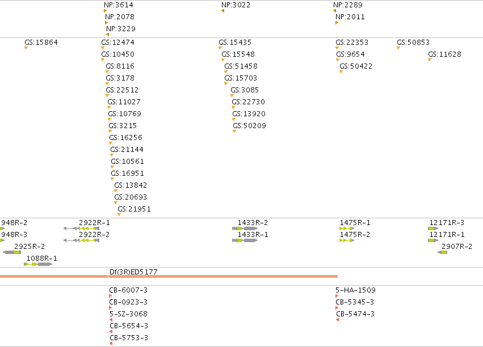
Task: Select the NP:2011 label
Action: coord(350,17)
